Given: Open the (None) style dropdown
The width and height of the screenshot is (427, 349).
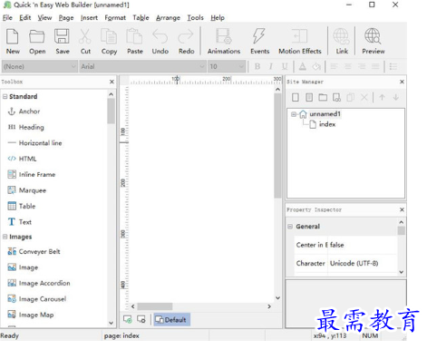Looking at the screenshot, I should (x=40, y=66).
